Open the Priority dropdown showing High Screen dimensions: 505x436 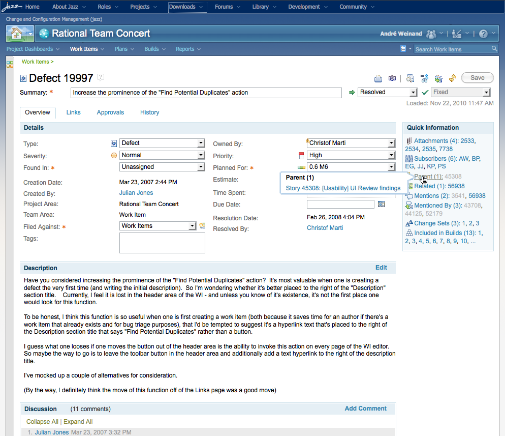(x=351, y=155)
